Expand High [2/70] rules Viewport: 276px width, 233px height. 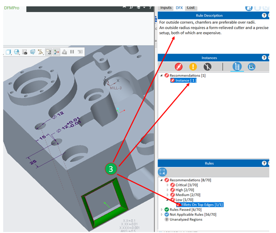click(168, 190)
